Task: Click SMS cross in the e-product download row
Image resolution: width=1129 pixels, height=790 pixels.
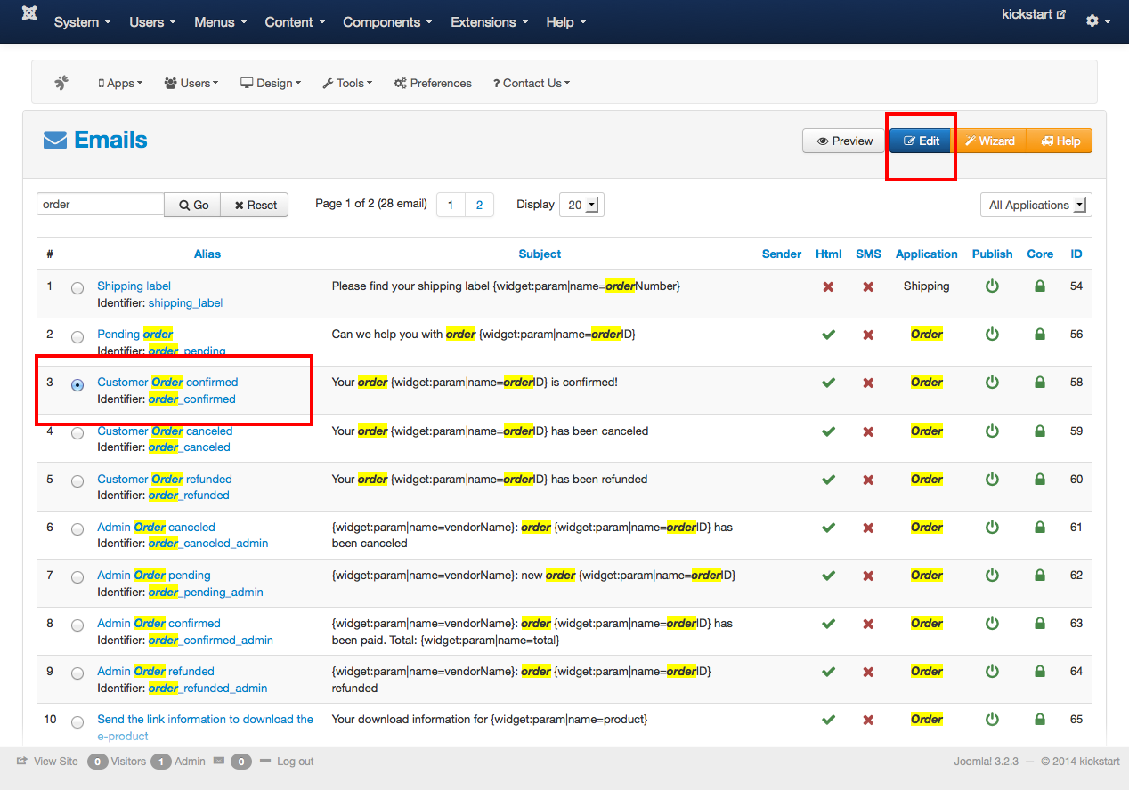Action: point(868,720)
